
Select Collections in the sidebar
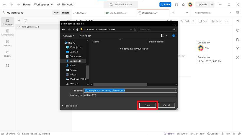point(7,22)
